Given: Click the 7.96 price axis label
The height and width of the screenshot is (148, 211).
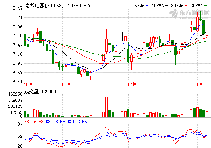Looking at the screenshot, I should (17, 27).
